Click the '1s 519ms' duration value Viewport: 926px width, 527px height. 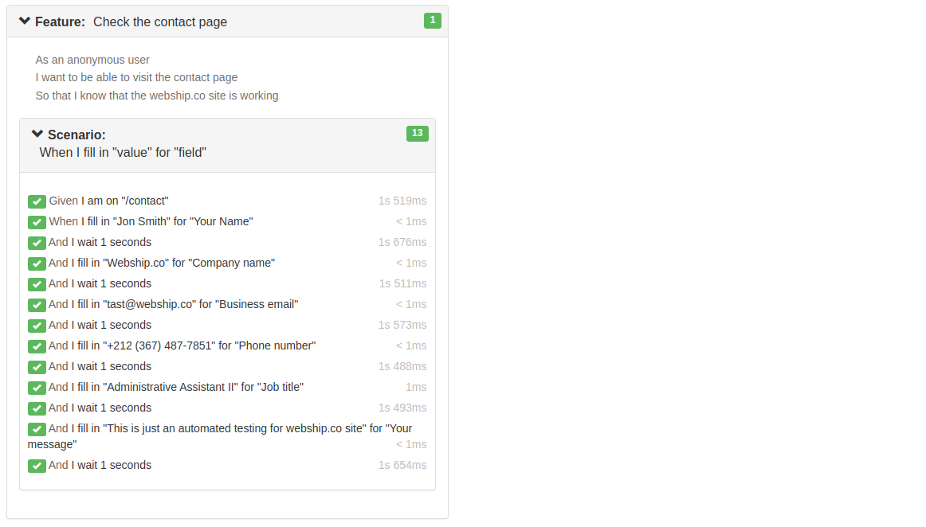coord(402,201)
